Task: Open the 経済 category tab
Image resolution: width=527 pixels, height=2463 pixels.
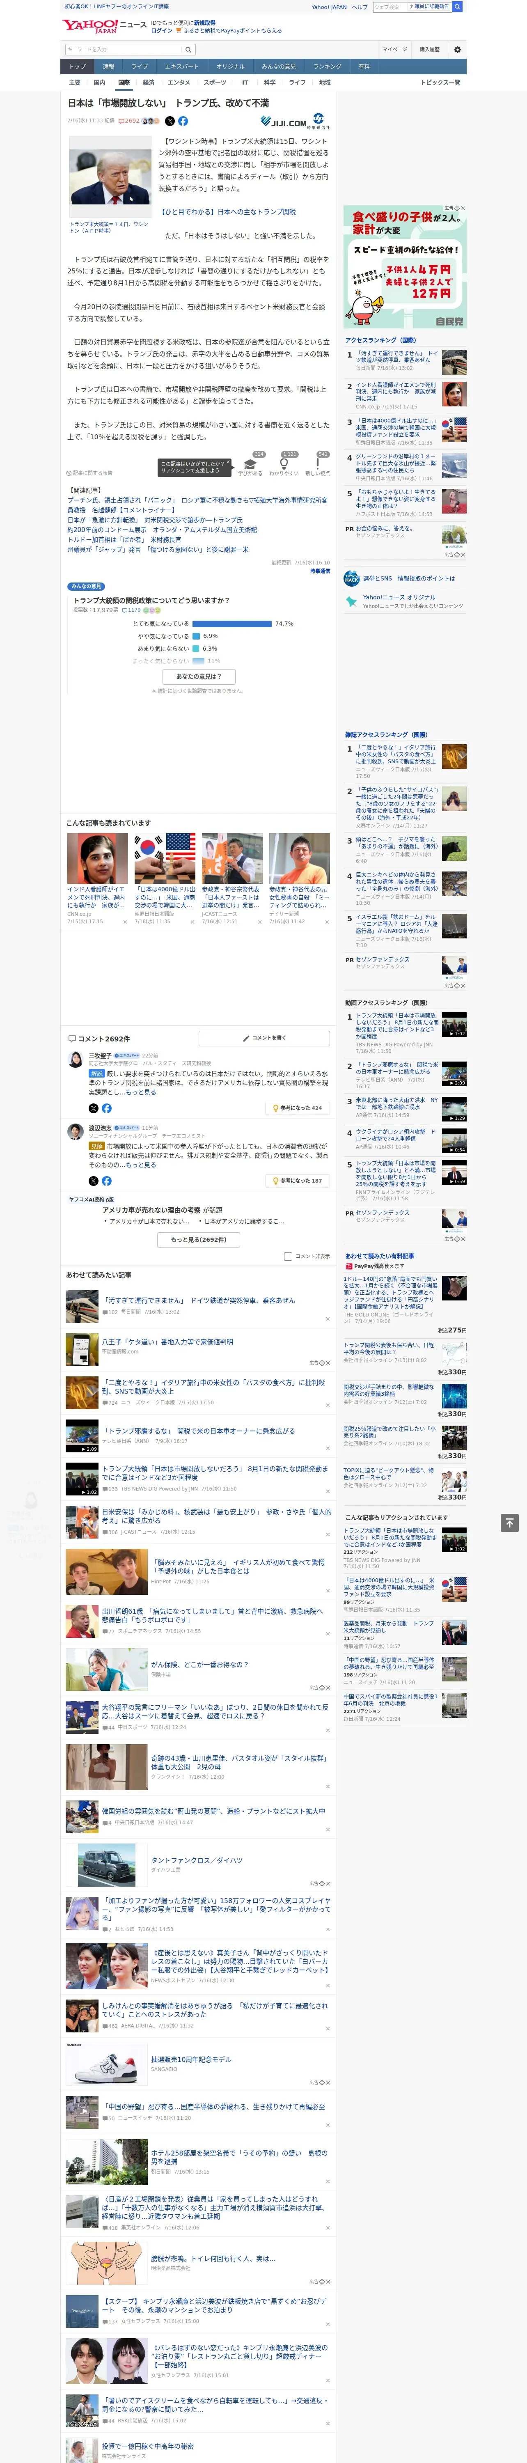Action: pyautogui.click(x=148, y=82)
